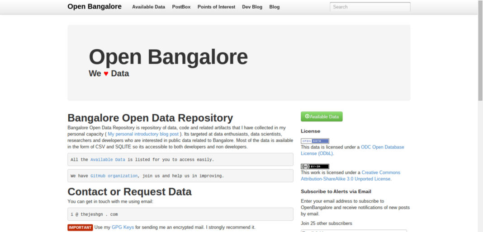483x232 pixels.
Task: Follow the Available Data link in gray box
Action: point(108,160)
